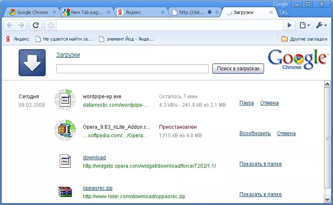This screenshot has height=205, width=333.
Task: Close the Загрузки tab
Action: 271,12
